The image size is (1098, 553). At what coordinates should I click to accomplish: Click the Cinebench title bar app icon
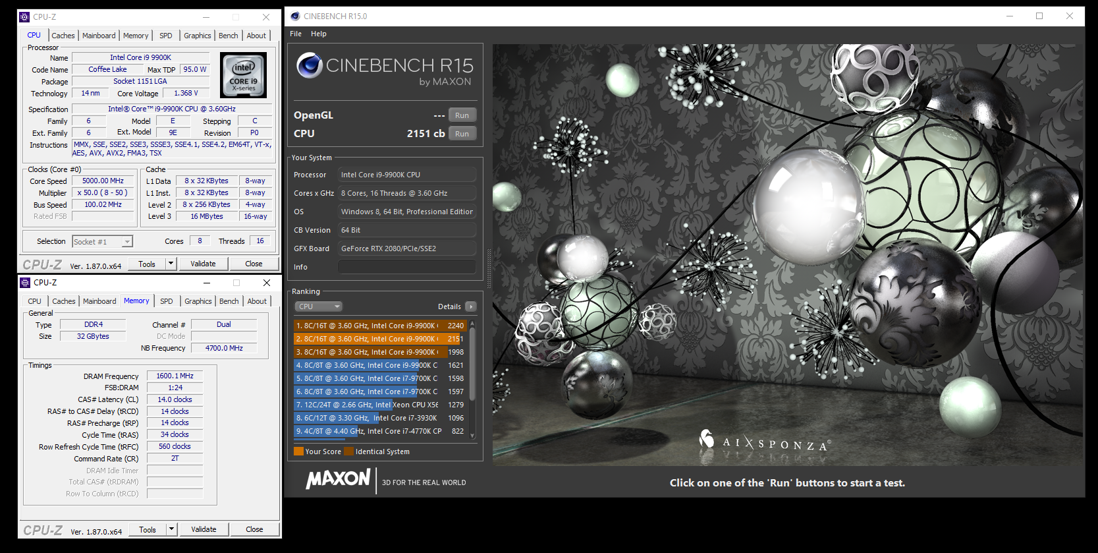coord(295,16)
